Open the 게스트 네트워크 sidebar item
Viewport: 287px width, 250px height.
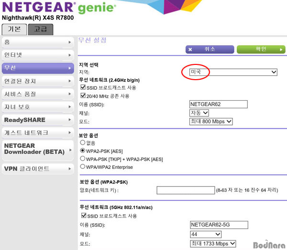point(38,133)
